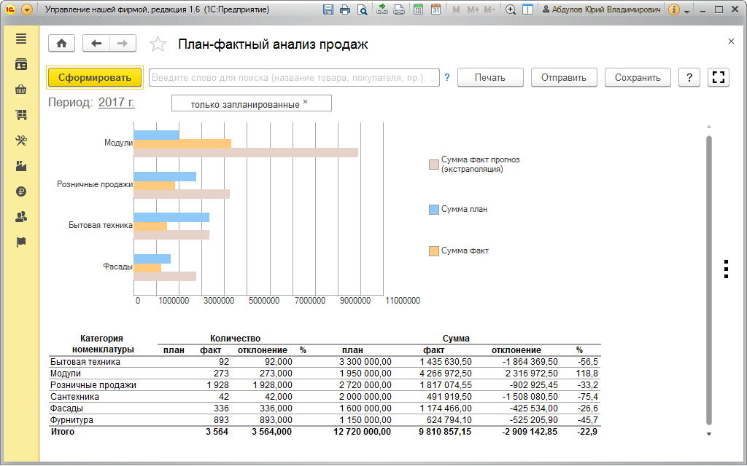Click the Печать button

pos(490,77)
